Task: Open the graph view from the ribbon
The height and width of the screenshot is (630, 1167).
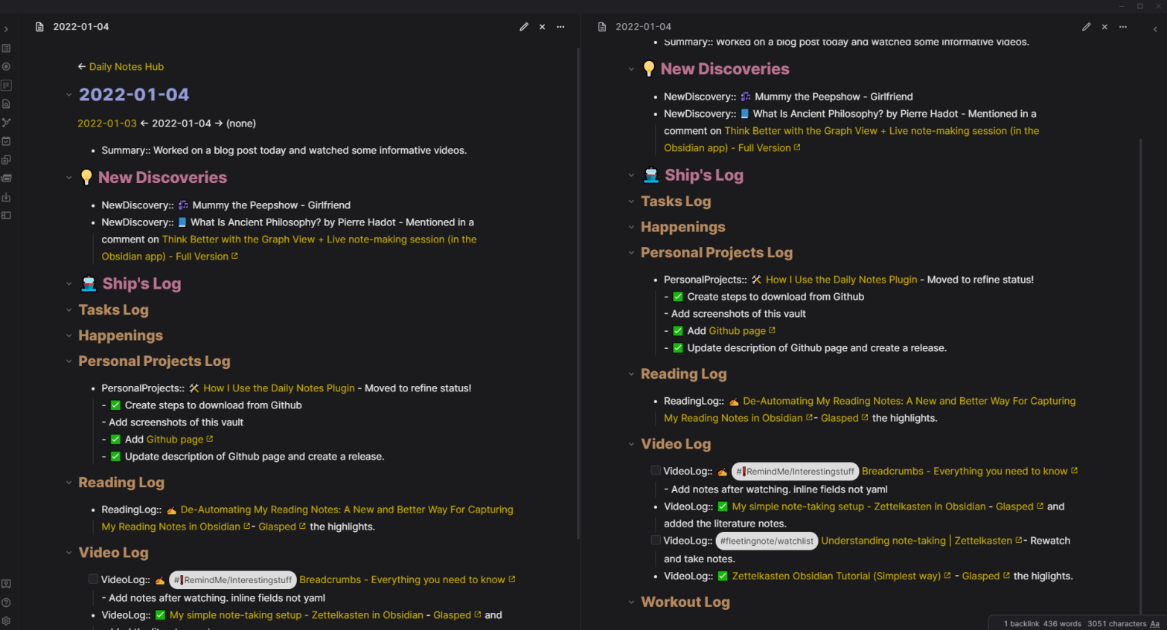Action: [6, 123]
